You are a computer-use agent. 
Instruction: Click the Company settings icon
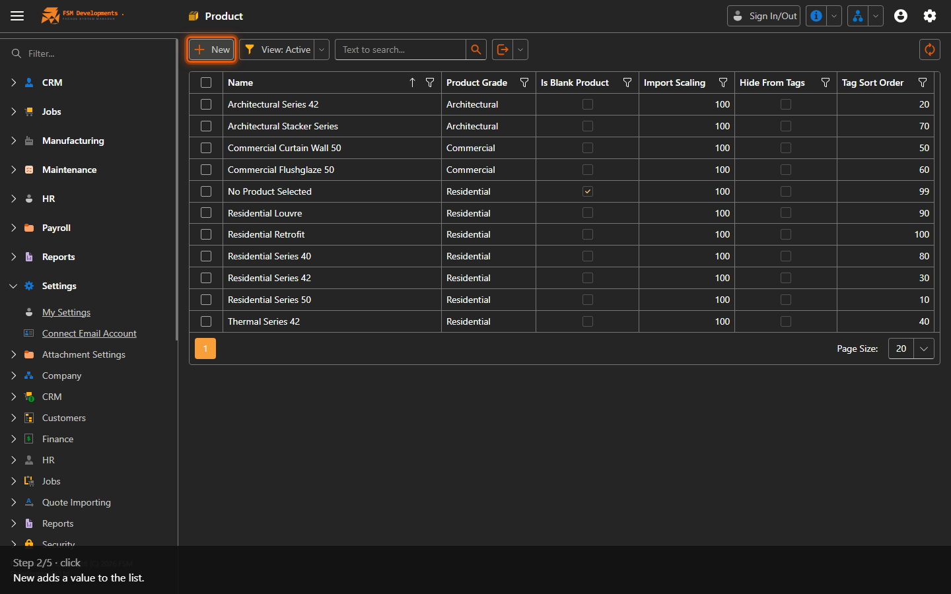coord(29,376)
